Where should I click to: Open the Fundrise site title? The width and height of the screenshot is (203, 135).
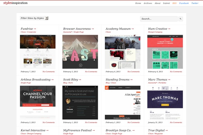[28, 29]
